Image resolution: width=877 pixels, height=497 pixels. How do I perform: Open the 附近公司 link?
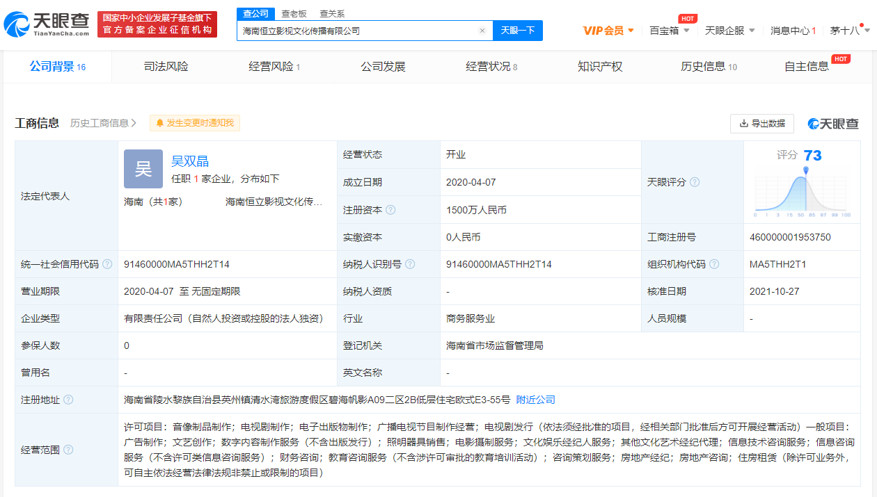coord(535,400)
